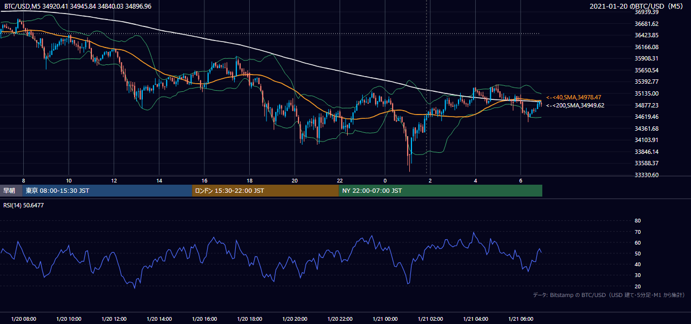
Task: Click the RSI(14) 50.6477 indicator label
Action: point(24,205)
